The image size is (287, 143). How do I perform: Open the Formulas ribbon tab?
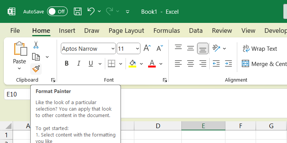[x=166, y=31]
